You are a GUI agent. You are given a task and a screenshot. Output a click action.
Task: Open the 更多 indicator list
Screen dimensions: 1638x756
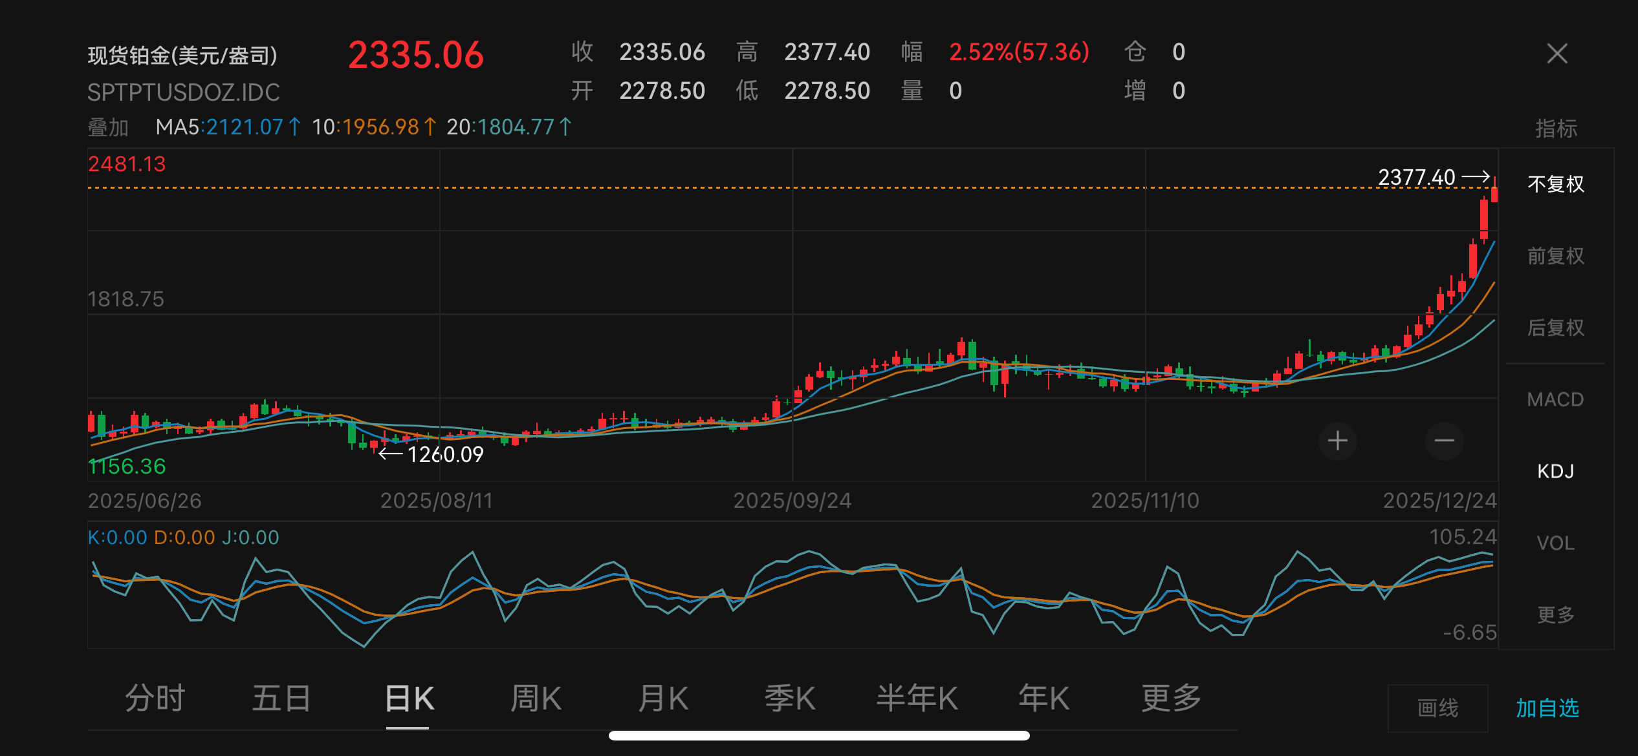[x=1555, y=614]
